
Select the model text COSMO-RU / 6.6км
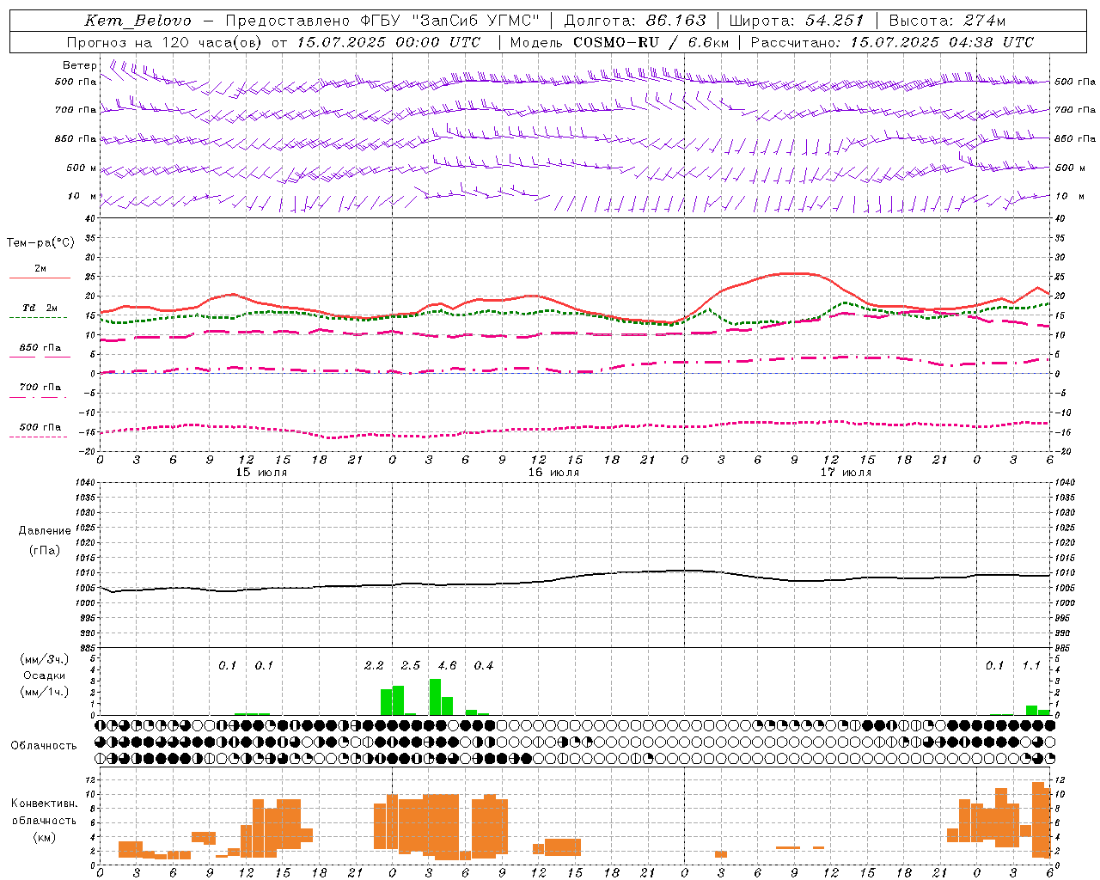[x=651, y=42]
